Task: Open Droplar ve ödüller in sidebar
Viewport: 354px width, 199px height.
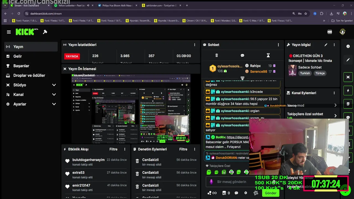Action: pos(31,75)
